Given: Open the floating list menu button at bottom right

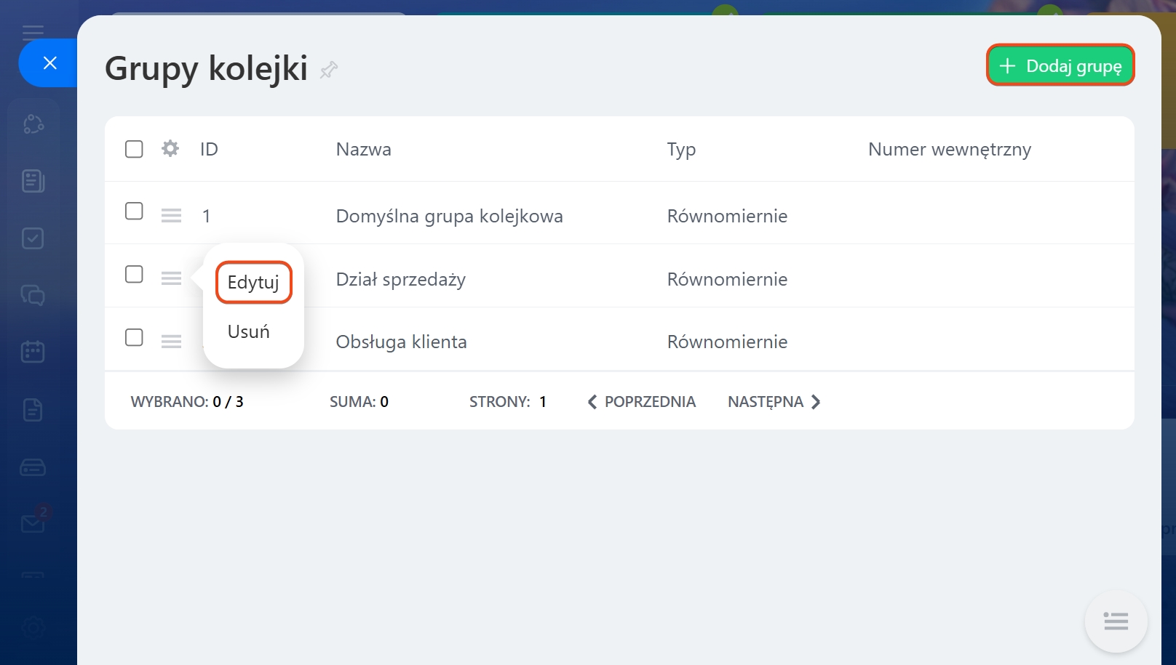Looking at the screenshot, I should pos(1116,621).
